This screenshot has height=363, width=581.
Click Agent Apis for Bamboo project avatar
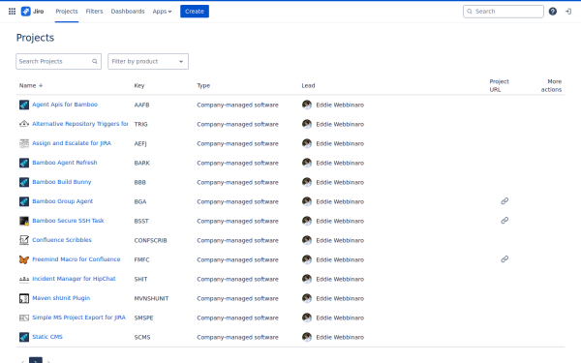[x=24, y=105]
